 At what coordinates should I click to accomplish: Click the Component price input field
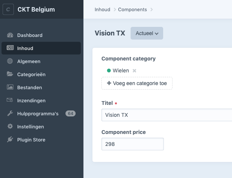tap(132, 144)
